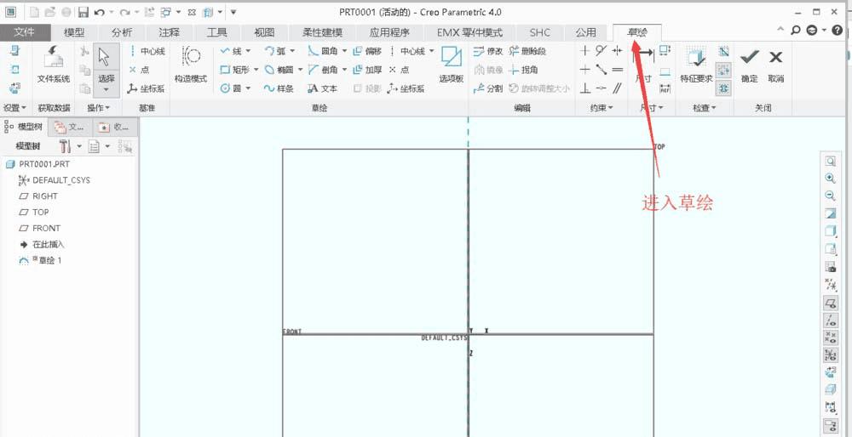
Task: Switch to the 应用程序 ribbon tab
Action: pos(389,32)
